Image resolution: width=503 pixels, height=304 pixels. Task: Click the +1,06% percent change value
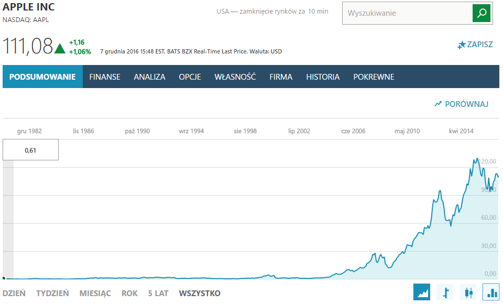(80, 51)
